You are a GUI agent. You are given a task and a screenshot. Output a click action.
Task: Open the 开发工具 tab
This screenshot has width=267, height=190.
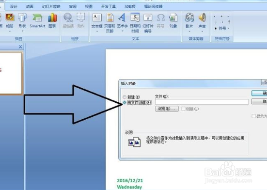click(109, 6)
